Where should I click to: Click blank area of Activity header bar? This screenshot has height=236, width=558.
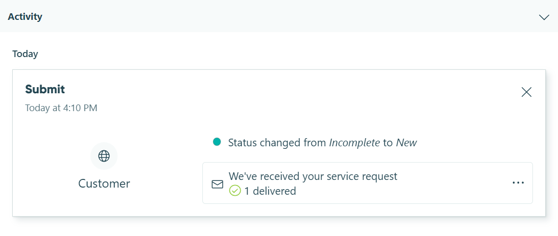pos(285,16)
